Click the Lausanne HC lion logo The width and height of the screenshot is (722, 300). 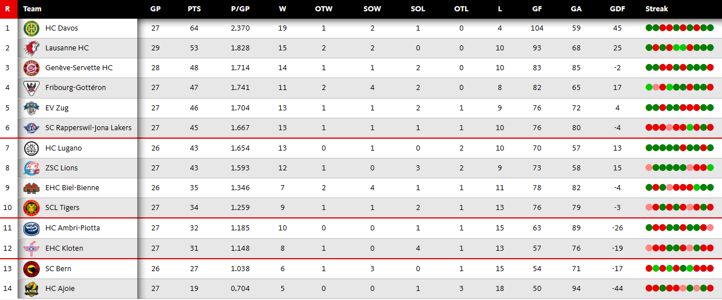[x=31, y=48]
